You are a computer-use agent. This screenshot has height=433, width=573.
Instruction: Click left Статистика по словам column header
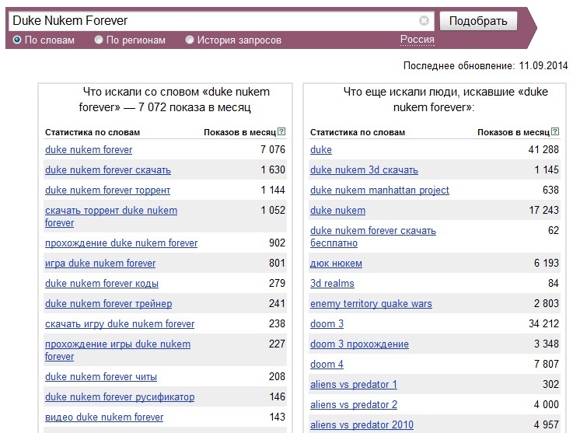(x=93, y=132)
